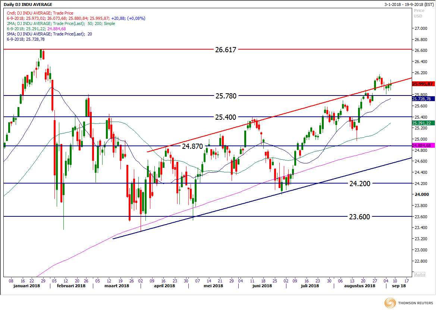Select the 2MA 50; 200 Simple legend line
436x310 pixels.
(61, 24)
